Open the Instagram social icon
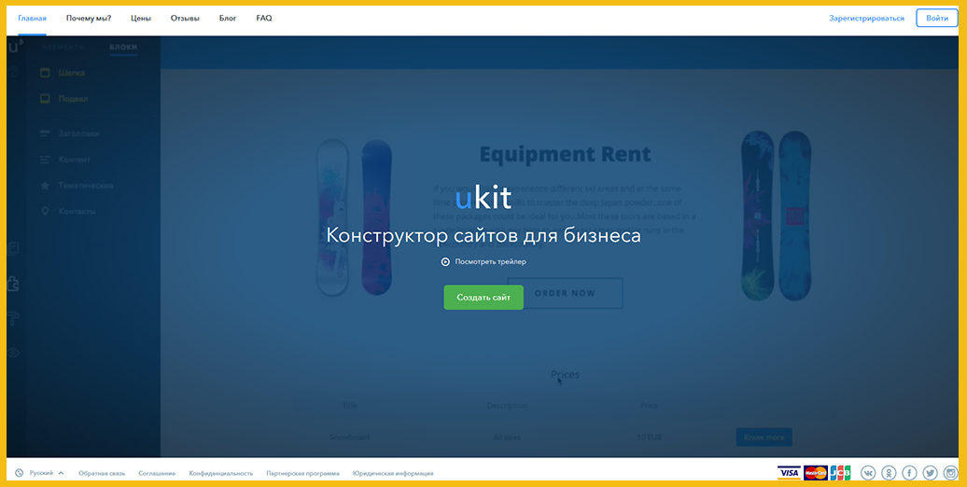 951,473
